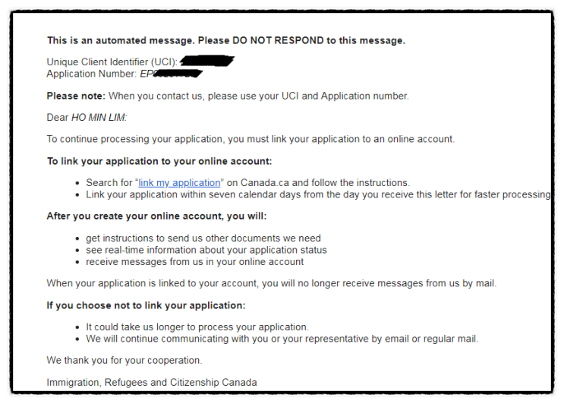Screen dimensions: 564x404
Task: Click the "no longer receive messages from us by mail" sentence
Action: (x=271, y=283)
